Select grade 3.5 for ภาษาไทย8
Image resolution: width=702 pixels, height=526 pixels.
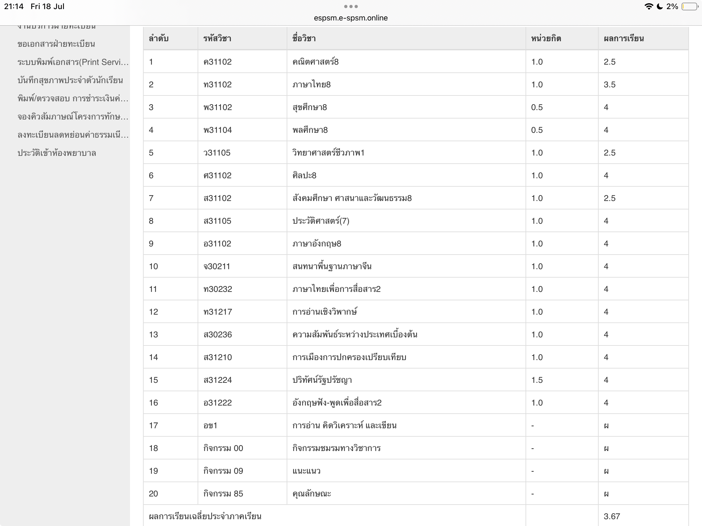[610, 84]
